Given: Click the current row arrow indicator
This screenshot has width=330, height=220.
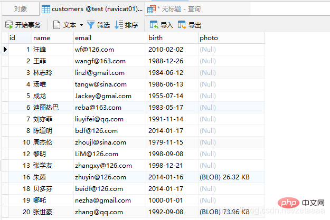Looking at the screenshot, I should [5, 50].
